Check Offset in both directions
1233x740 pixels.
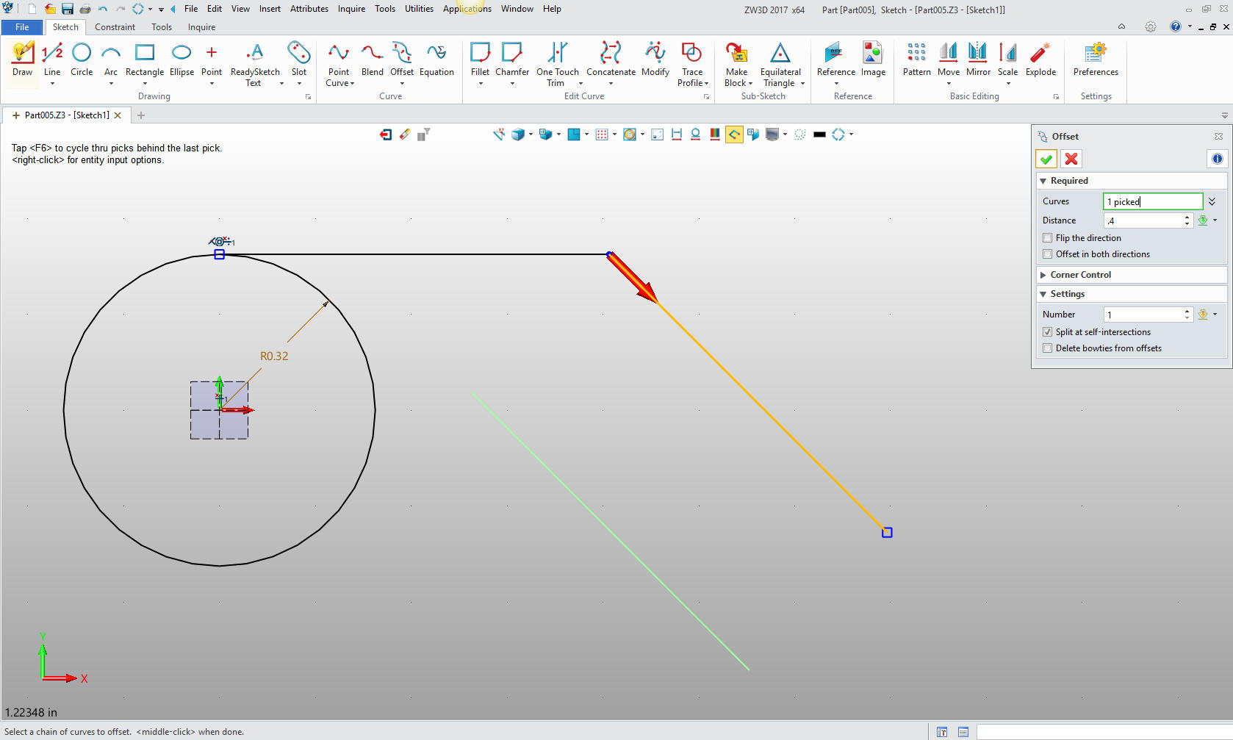(1048, 254)
